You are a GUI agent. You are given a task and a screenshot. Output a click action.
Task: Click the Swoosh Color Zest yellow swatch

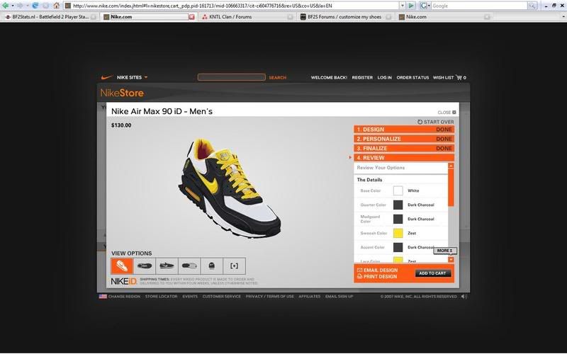[398, 233]
